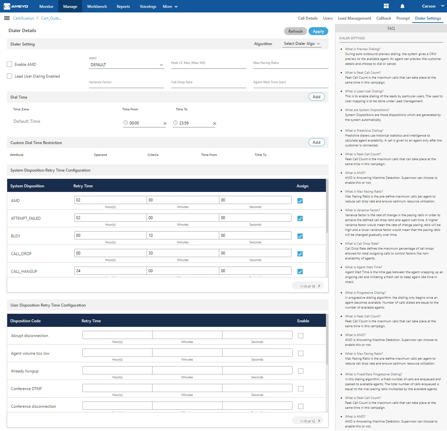Open the clock picker for Time To
This screenshot has height=431, width=447.
pos(175,123)
